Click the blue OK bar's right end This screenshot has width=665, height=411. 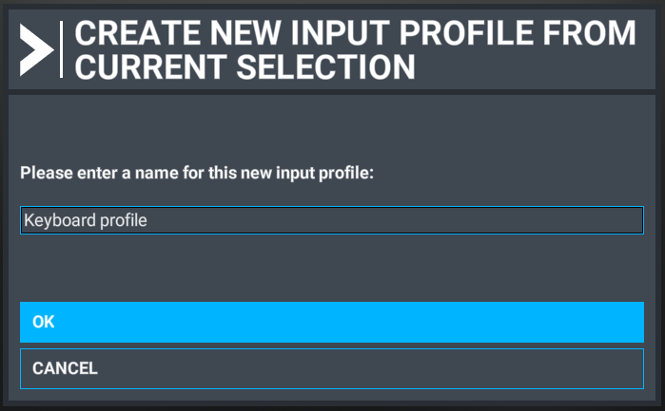[x=615, y=322]
